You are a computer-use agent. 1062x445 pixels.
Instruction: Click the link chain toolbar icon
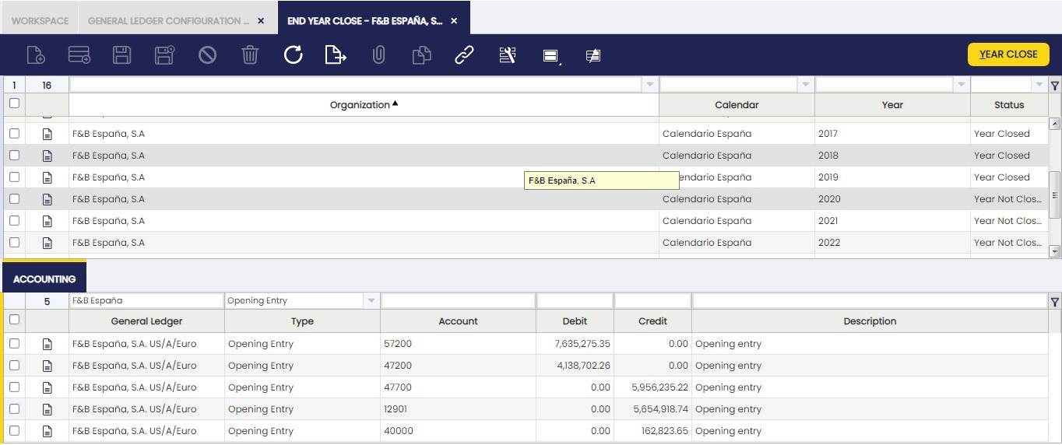464,54
